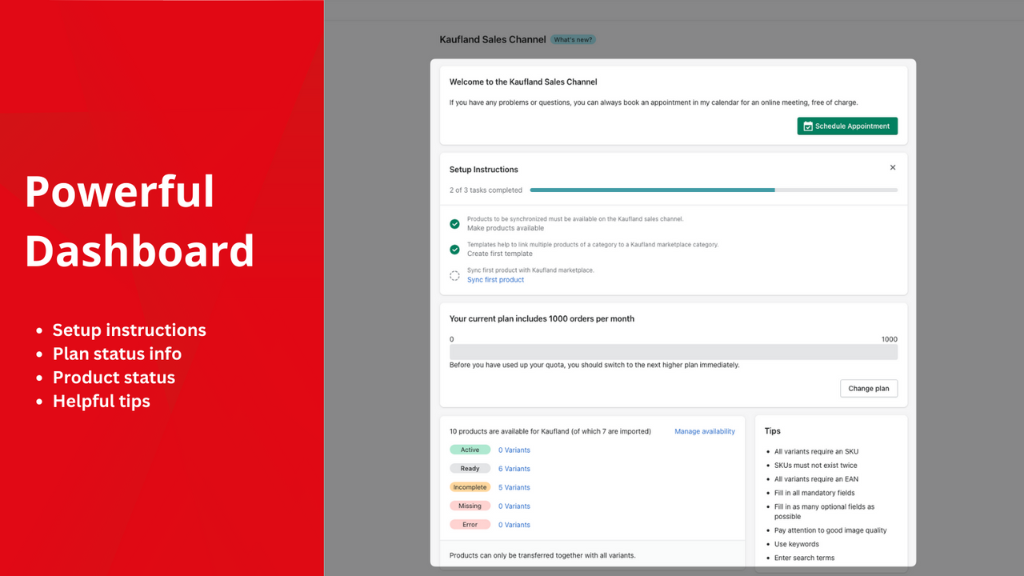Click the orders quota usage bar
Image resolution: width=1024 pixels, height=576 pixels.
click(x=674, y=352)
